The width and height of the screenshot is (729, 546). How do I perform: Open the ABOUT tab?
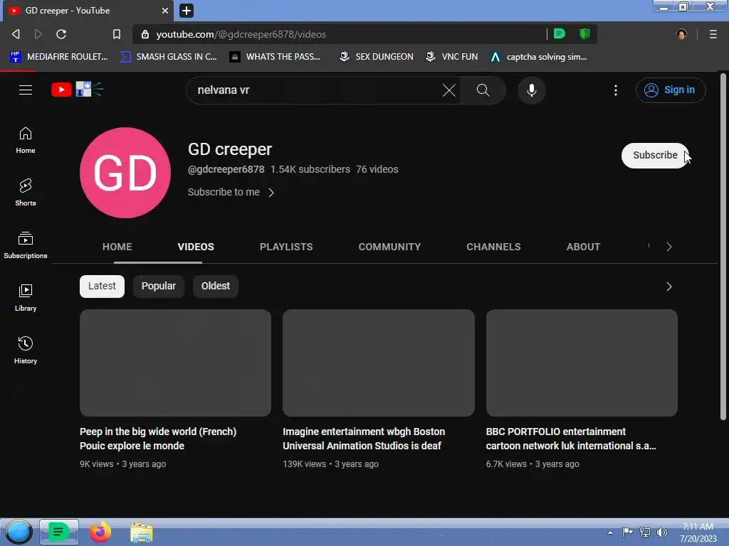coord(583,247)
